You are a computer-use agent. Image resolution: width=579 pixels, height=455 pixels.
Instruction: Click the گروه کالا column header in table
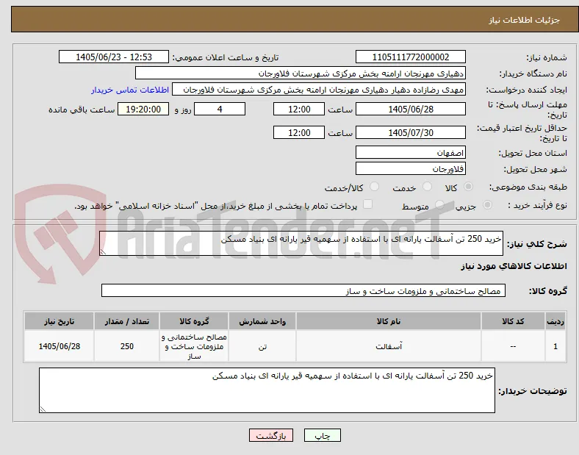(194, 321)
